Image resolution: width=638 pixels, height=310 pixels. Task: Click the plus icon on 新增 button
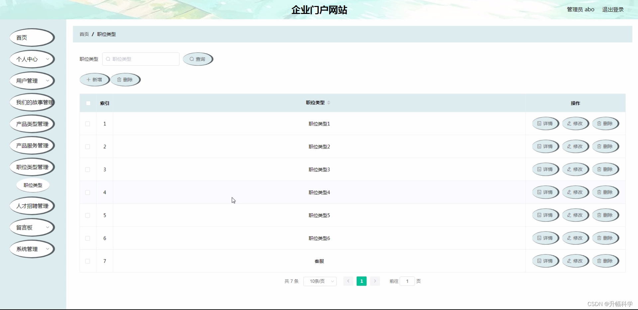88,80
